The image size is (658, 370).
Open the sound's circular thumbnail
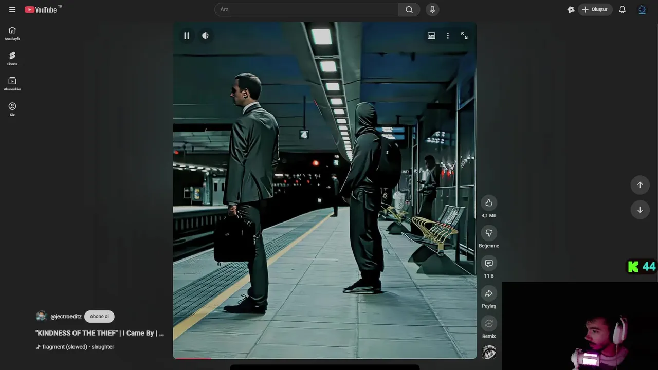click(x=489, y=352)
